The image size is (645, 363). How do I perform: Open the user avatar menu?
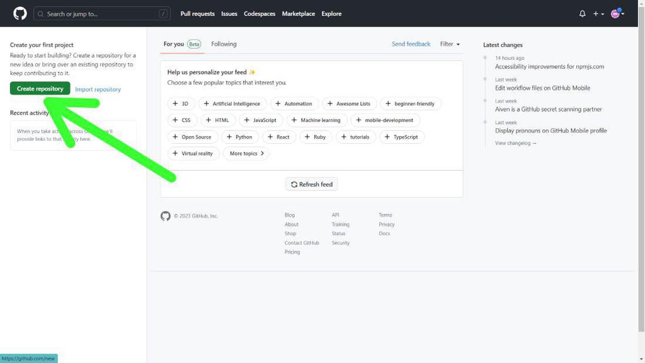click(617, 14)
